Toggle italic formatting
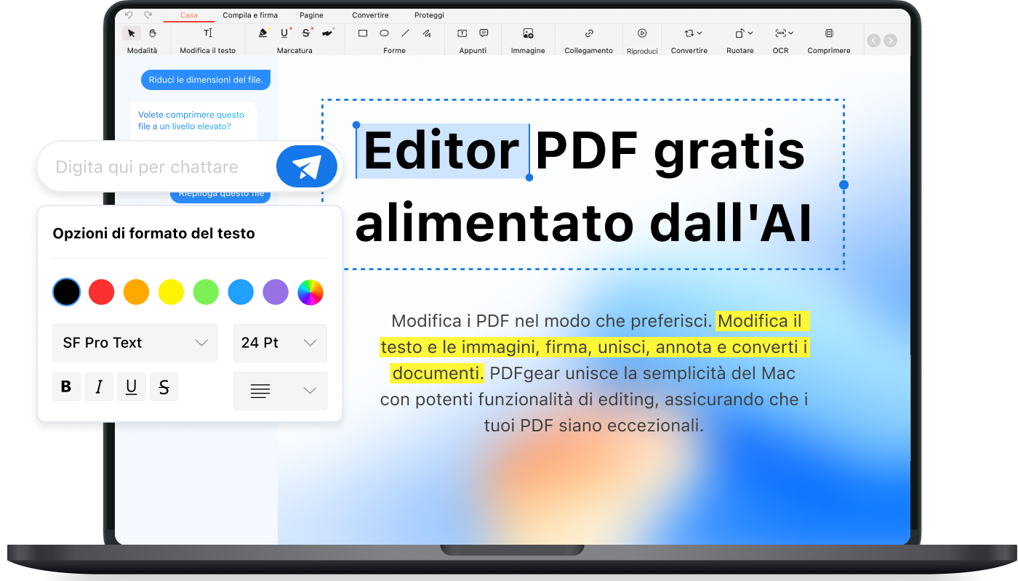Viewport: 1018px width, 581px height. (x=99, y=386)
